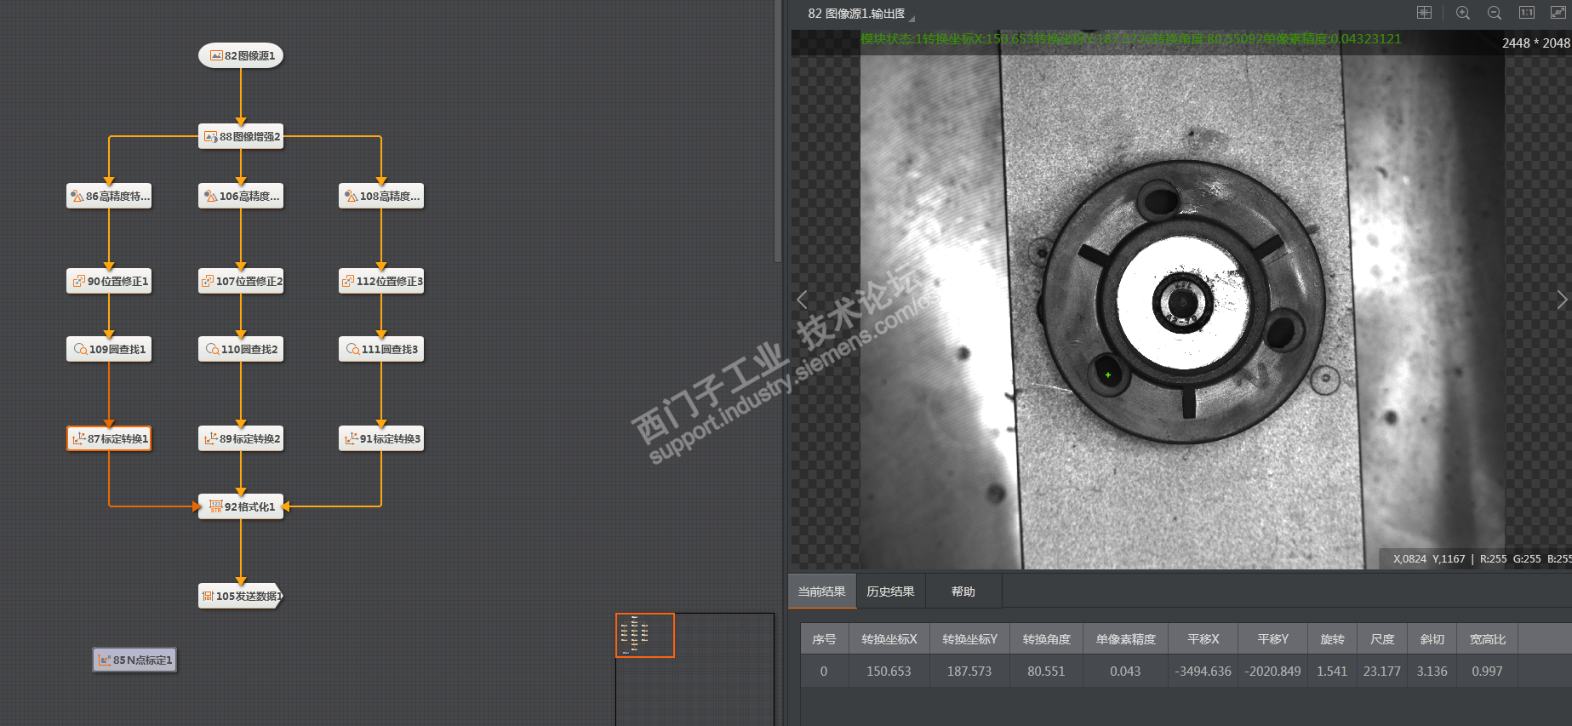Select the 86 高精度特 matching node

tap(109, 196)
